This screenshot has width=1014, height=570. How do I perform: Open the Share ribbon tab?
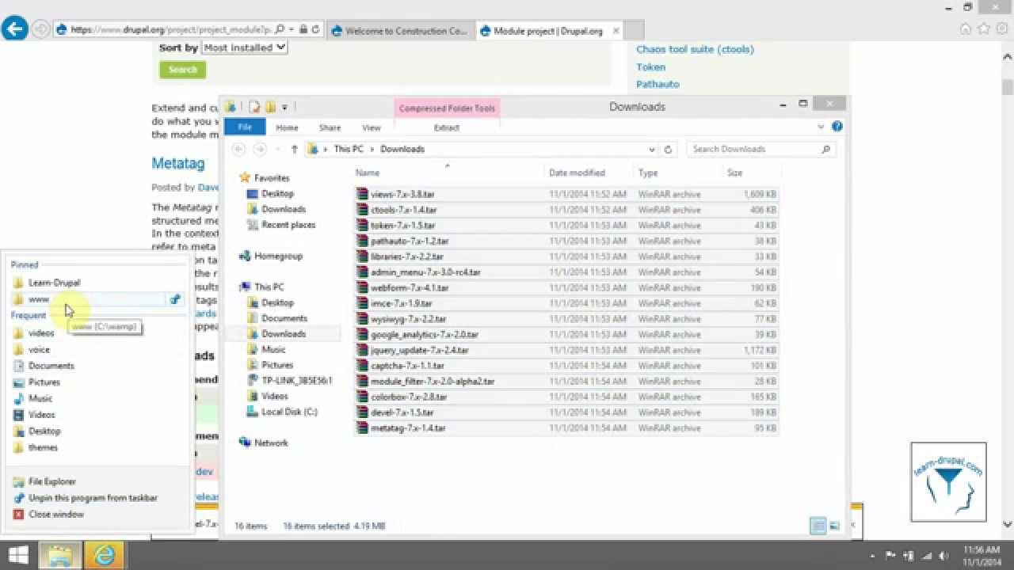point(330,127)
